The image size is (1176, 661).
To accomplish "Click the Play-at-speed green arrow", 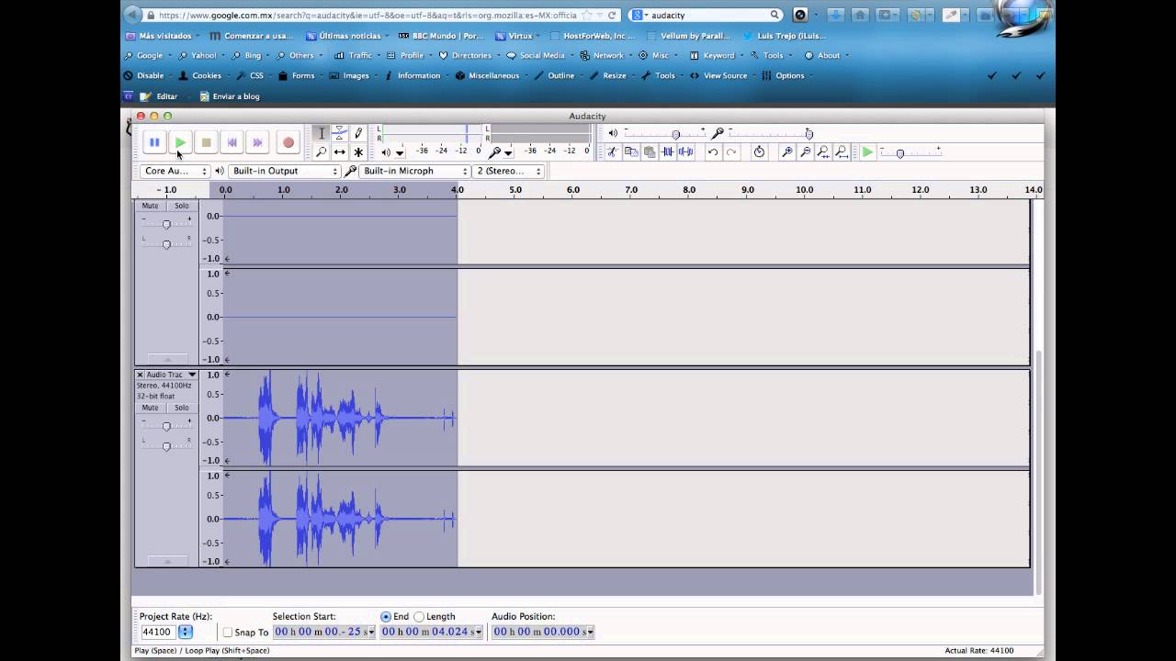I will [x=867, y=151].
